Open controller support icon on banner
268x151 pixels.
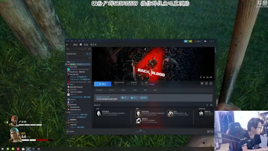click(211, 78)
